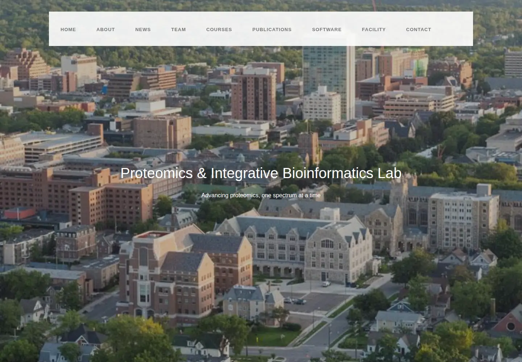This screenshot has height=362, width=522.
Task: Navigate to the Software page
Action: 327,30
